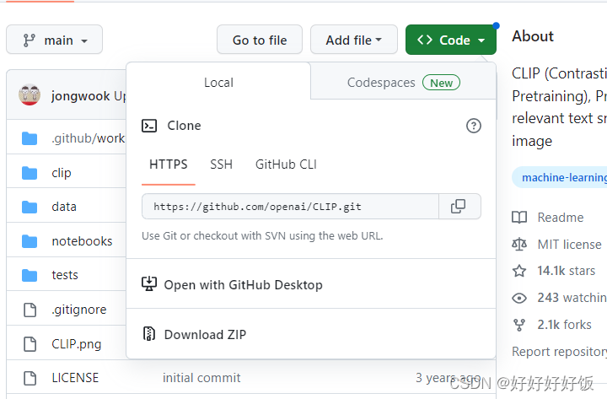Screen dimensions: 607x399
Task: Open the .gitignore file name
Action: pos(78,310)
